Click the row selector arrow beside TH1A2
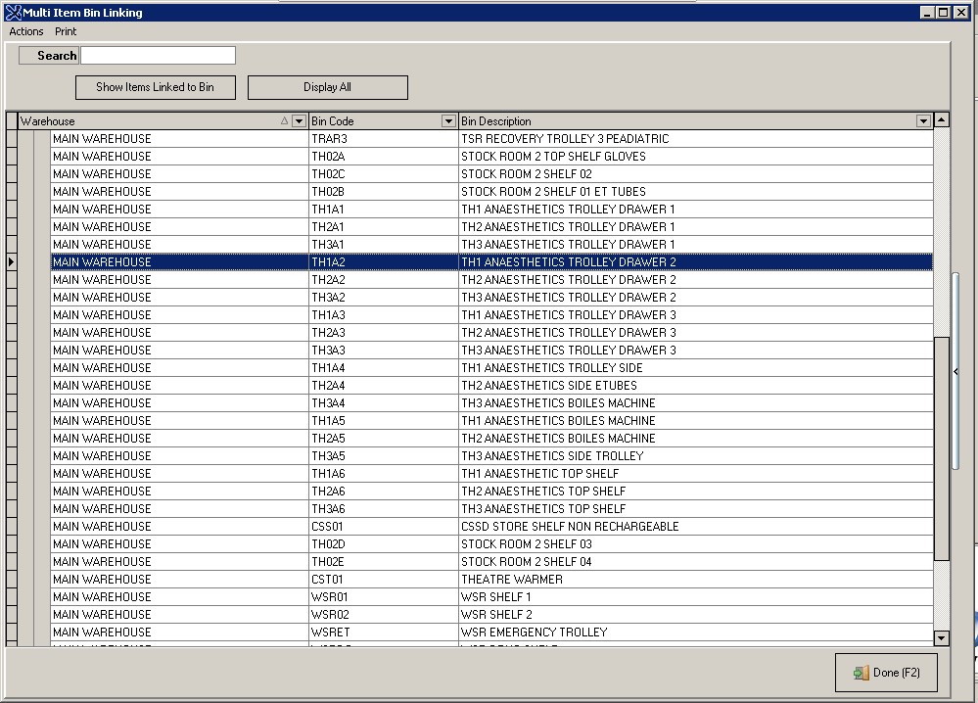This screenshot has width=978, height=703. (10, 261)
